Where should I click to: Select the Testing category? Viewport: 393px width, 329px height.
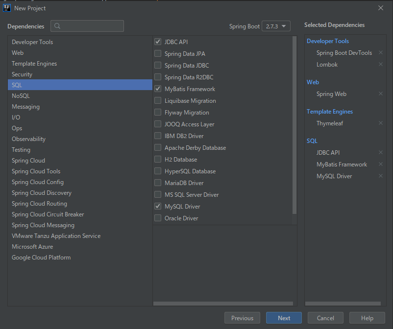click(x=80, y=149)
